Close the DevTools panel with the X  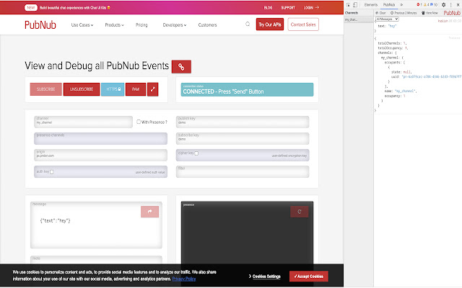(458, 5)
